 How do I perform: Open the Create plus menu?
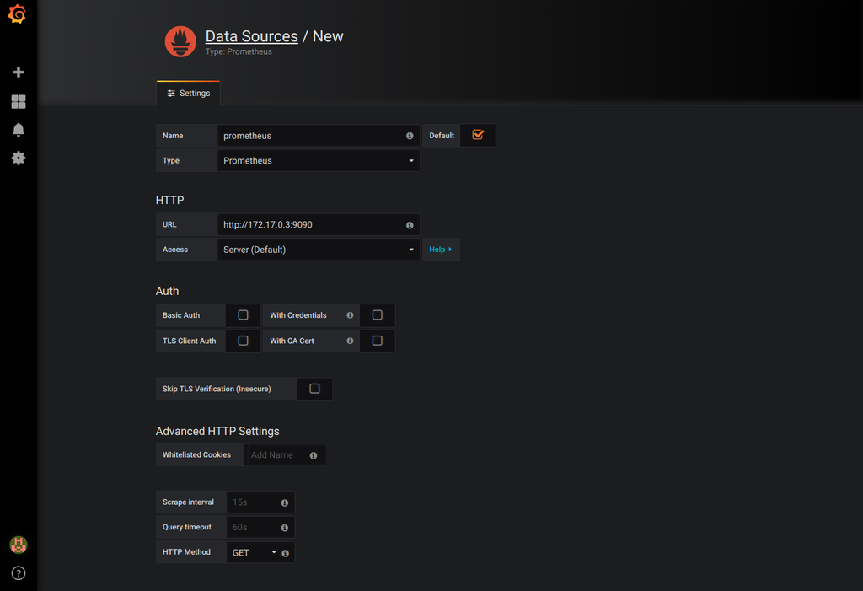(x=19, y=73)
